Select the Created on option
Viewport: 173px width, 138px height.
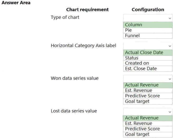point(148,63)
